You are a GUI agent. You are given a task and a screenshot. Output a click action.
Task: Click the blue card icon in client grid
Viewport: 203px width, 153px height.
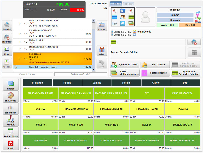(x=114, y=17)
